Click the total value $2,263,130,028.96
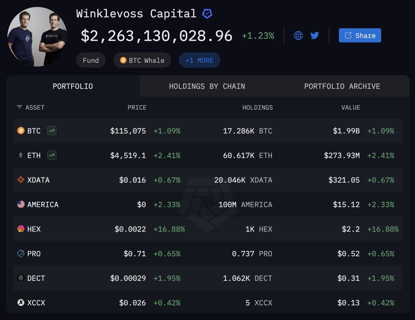Viewport: 415px width, 320px height. 157,36
